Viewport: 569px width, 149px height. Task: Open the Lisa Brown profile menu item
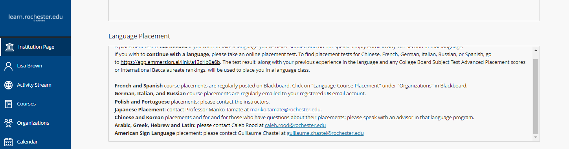coord(35,66)
